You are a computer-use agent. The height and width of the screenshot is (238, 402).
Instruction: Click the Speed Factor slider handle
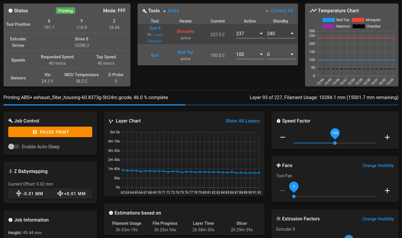[x=335, y=143]
